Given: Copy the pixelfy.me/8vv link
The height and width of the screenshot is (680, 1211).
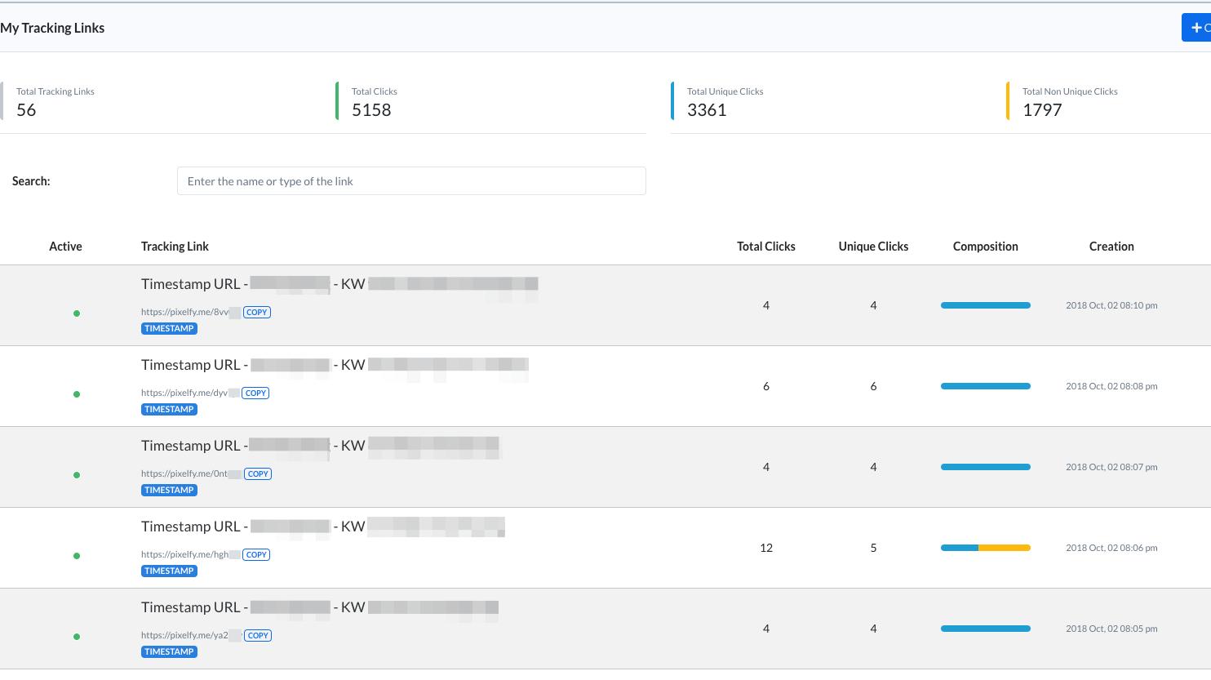Looking at the screenshot, I should 257,312.
